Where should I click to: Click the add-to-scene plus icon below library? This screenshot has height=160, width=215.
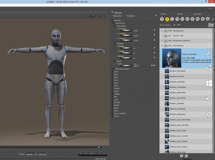pyautogui.click(x=186, y=156)
